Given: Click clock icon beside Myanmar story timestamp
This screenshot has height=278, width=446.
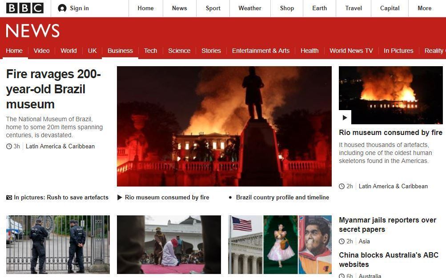Looking at the screenshot, I should coord(342,242).
